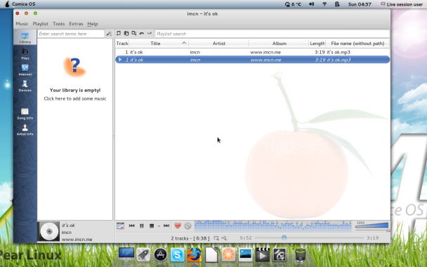Toggle the visualizations icon in player bar
Viewport: 427px width, 267px height.
pyautogui.click(x=120, y=226)
